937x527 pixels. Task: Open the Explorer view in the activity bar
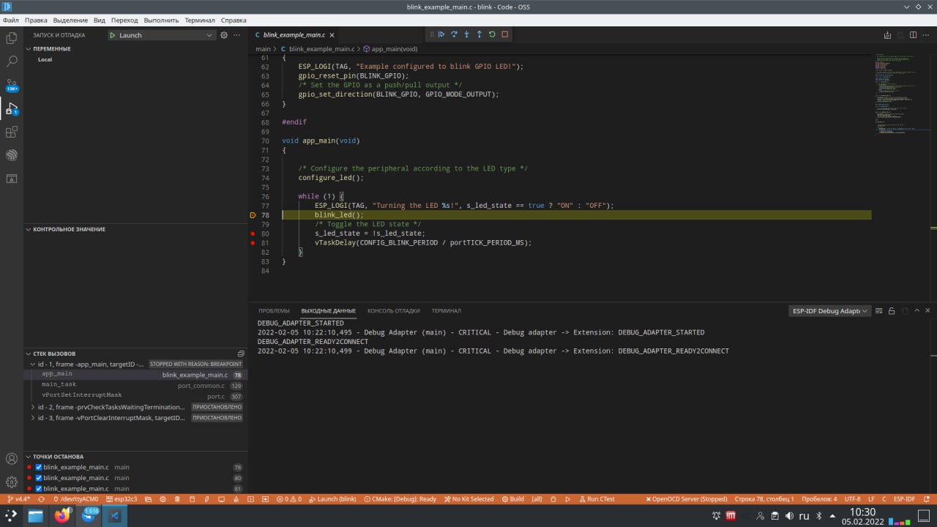[12, 38]
